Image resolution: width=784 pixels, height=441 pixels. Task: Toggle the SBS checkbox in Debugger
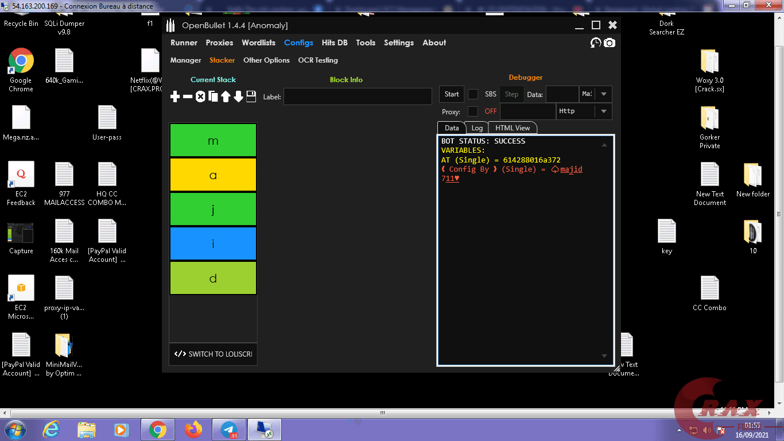[473, 94]
